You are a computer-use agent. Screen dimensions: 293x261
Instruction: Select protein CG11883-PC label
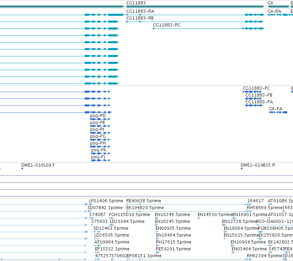pos(256,88)
